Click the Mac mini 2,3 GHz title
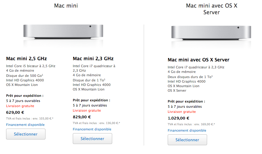Screen dimensions: 262x154 click(x=93, y=58)
